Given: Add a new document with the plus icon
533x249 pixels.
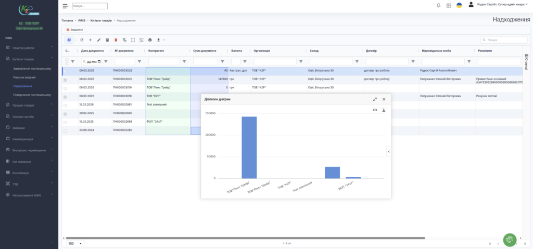Looking at the screenshot, I should 90,40.
